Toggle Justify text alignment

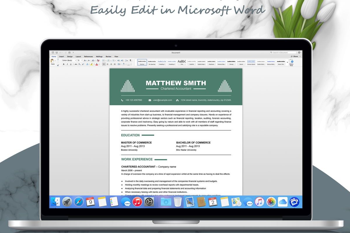pyautogui.click(x=114, y=64)
